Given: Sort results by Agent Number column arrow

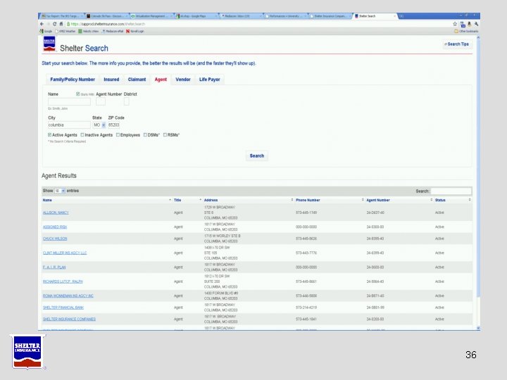Looking at the screenshot, I should pyautogui.click(x=432, y=200).
